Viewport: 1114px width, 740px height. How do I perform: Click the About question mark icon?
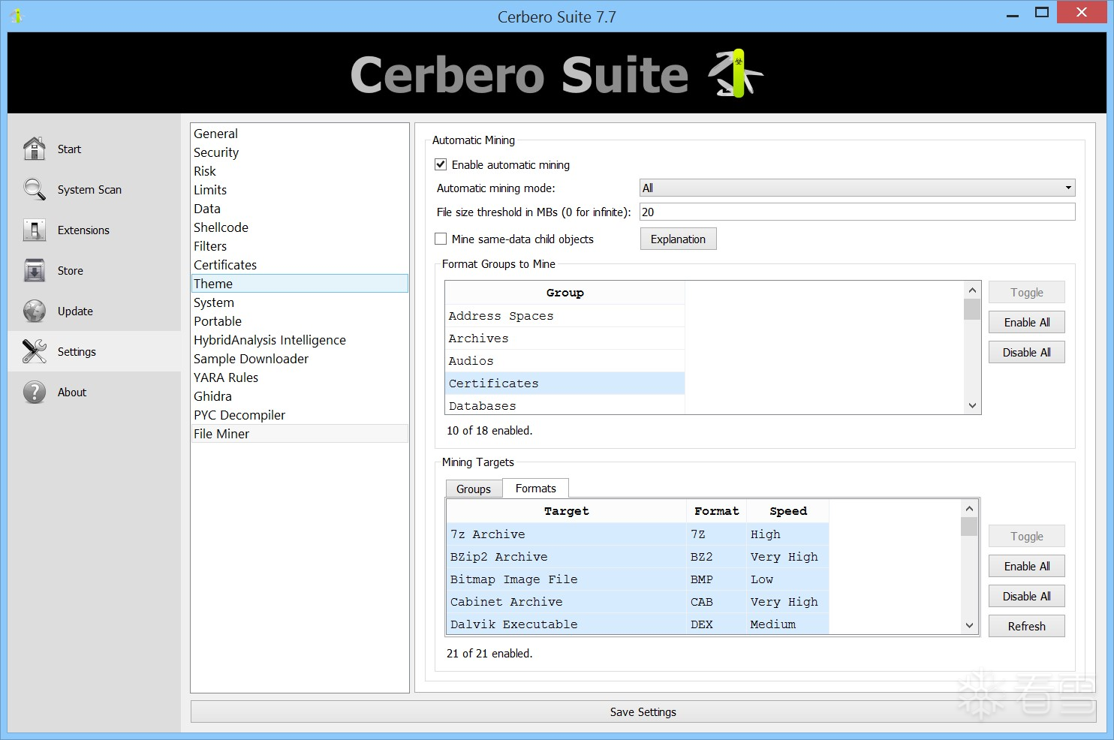[35, 392]
